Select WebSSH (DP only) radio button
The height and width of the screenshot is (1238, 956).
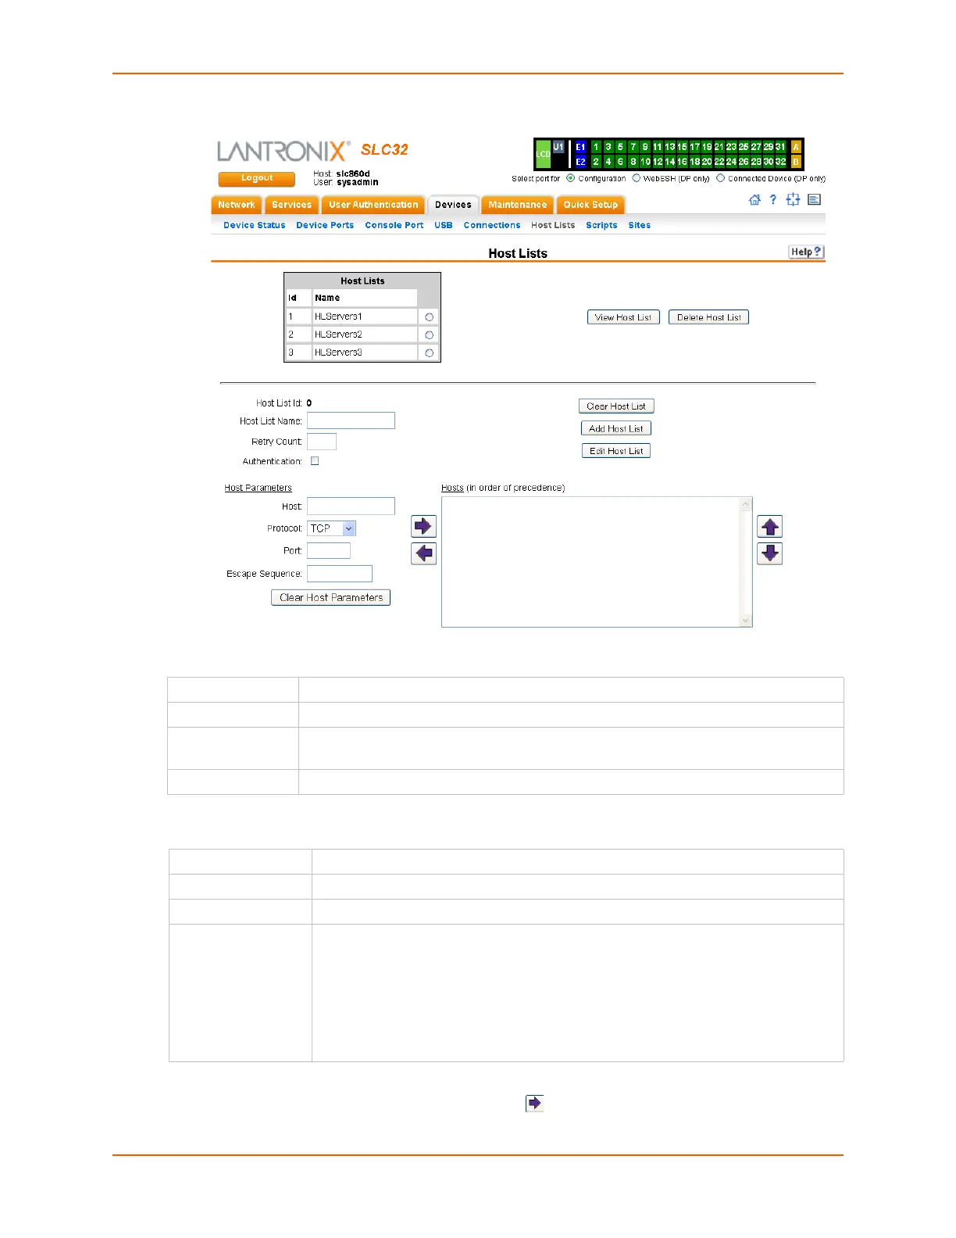point(637,178)
